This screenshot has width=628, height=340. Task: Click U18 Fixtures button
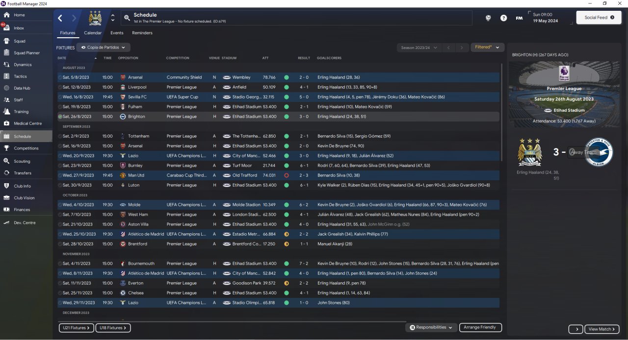(x=113, y=328)
